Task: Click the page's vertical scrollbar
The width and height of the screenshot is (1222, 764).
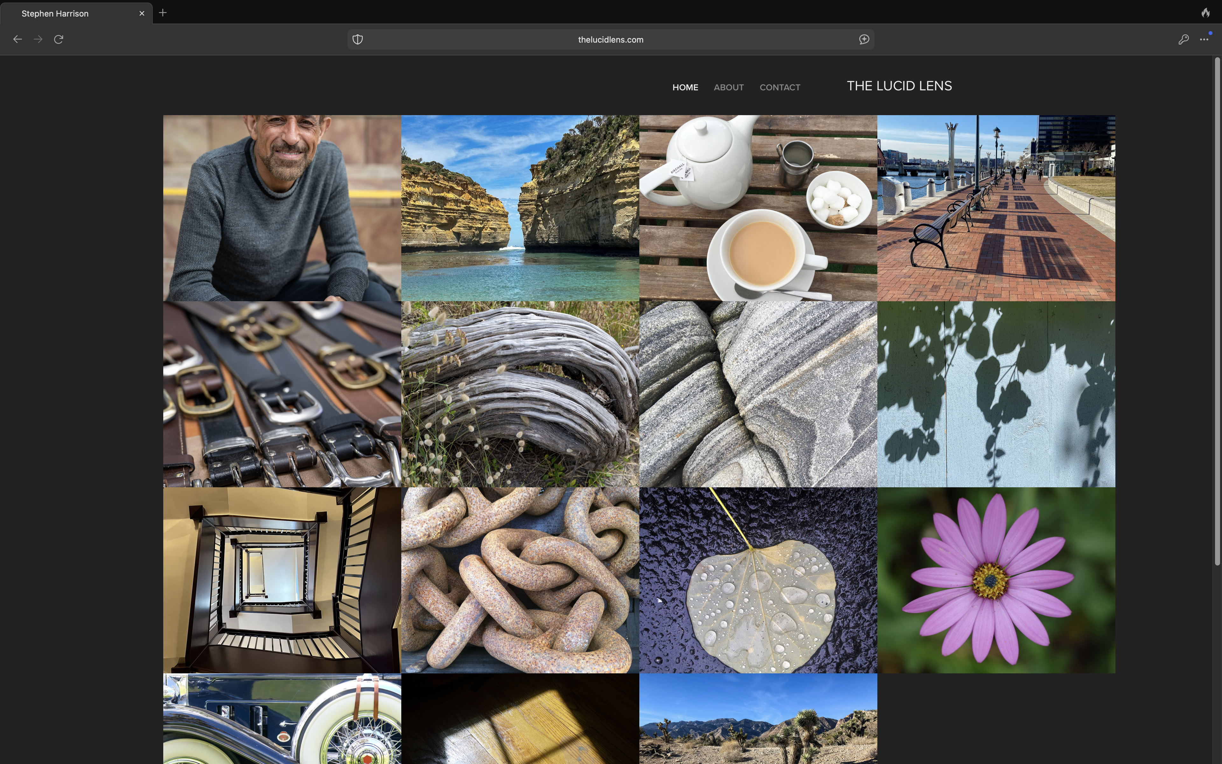Action: click(x=1218, y=312)
